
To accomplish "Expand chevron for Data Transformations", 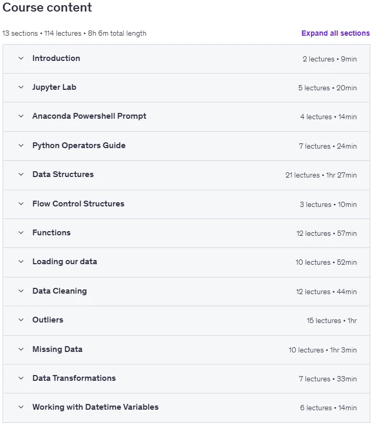I will tap(21, 378).
